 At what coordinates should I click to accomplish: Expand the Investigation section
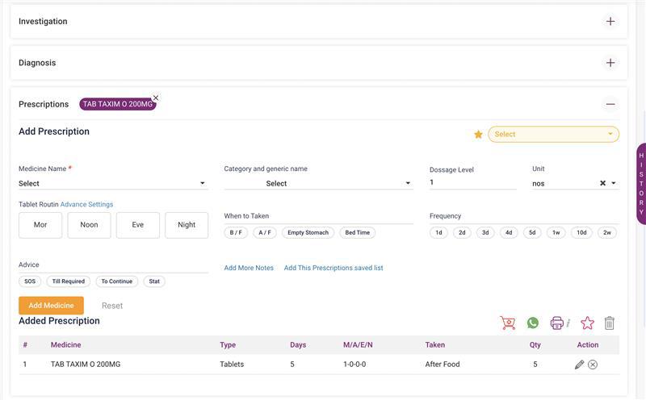coord(610,22)
